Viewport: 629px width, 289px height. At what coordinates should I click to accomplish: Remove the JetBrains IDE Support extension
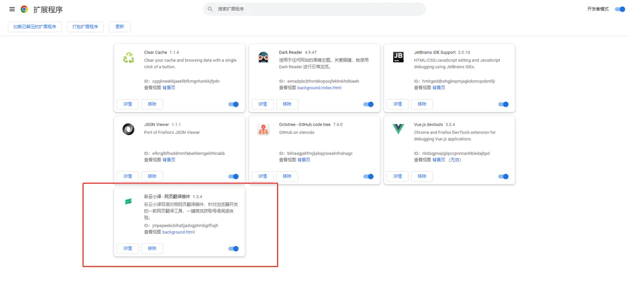[422, 104]
